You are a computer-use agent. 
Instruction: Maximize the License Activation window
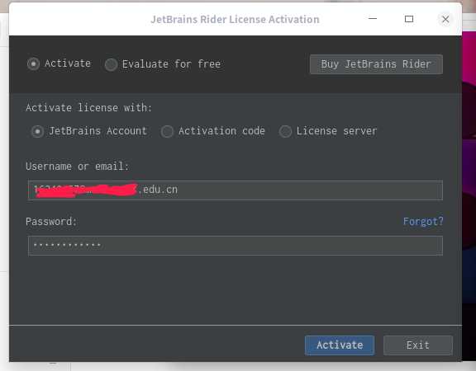pos(409,19)
